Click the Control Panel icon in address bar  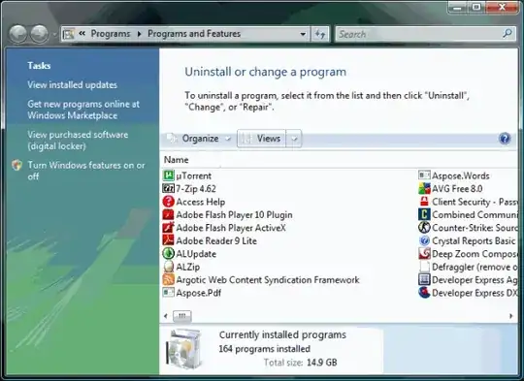[x=68, y=34]
